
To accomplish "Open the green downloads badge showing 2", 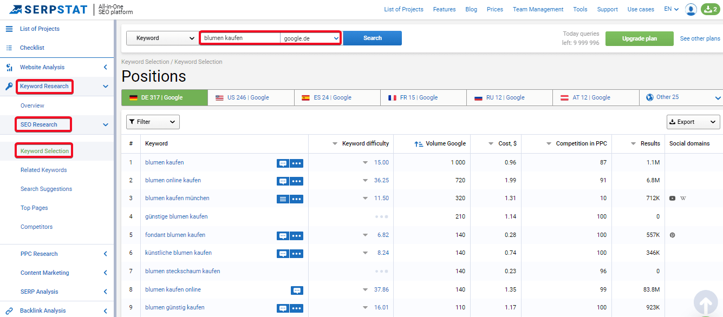I will [x=710, y=9].
